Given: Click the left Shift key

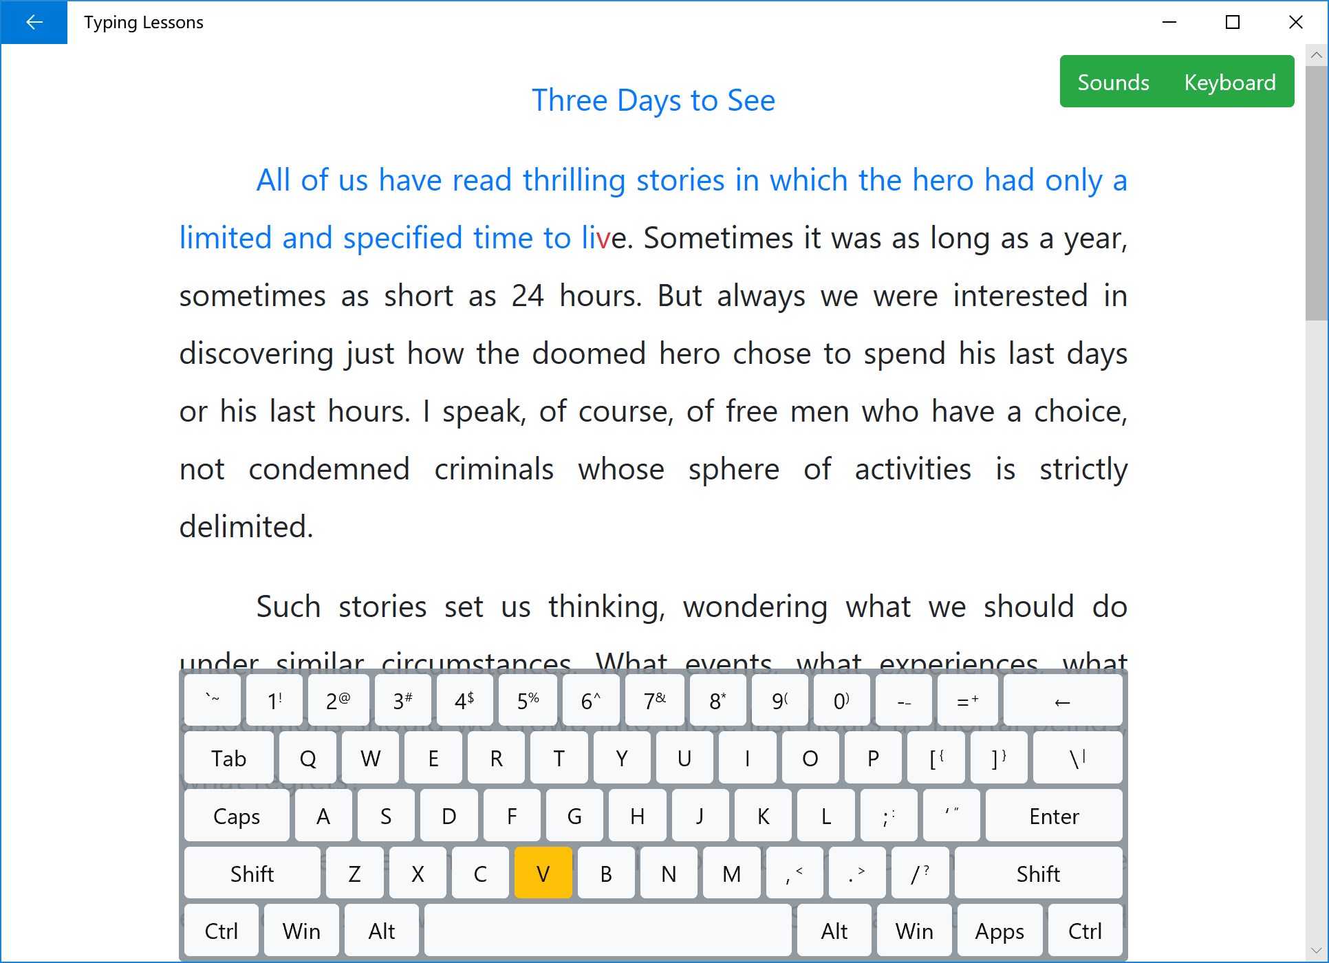Looking at the screenshot, I should point(252,874).
